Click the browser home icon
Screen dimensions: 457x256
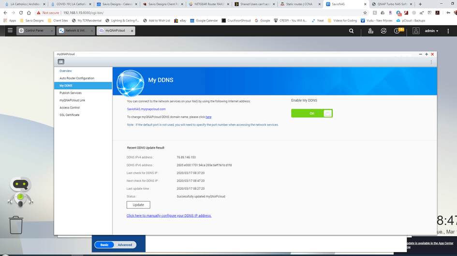[29, 13]
